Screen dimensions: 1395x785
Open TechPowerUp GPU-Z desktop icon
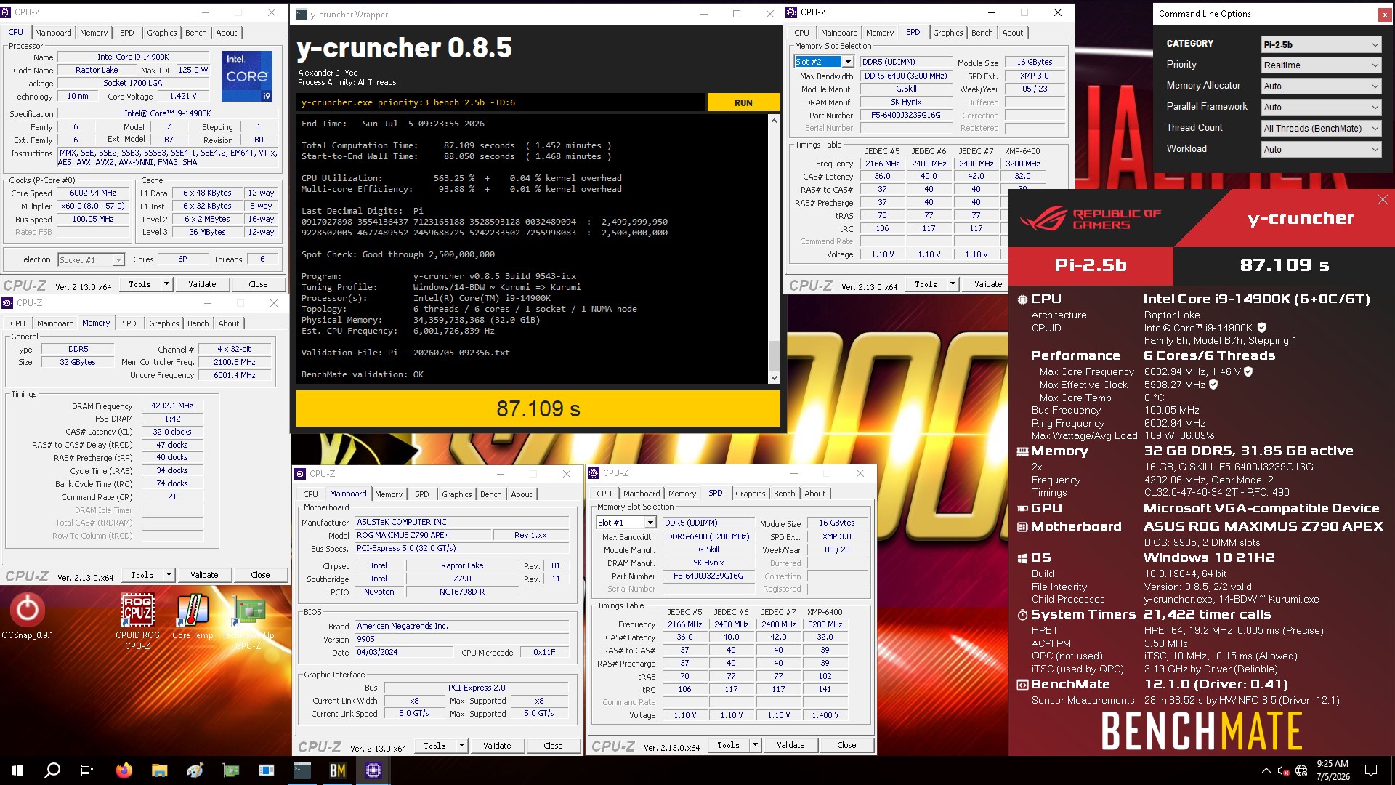248,621
